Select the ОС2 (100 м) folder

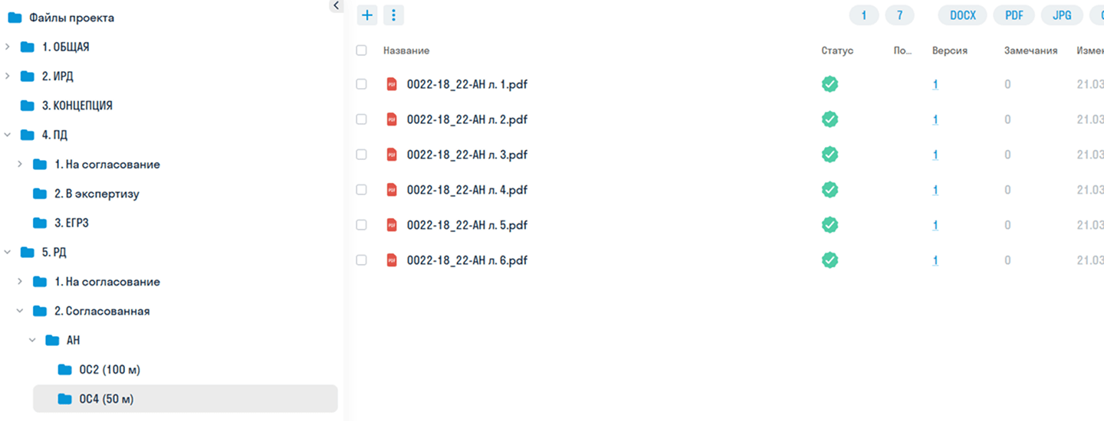[x=109, y=370]
